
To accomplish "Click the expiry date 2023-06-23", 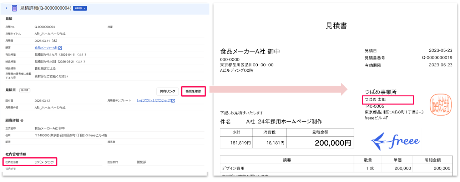I will click(x=440, y=65).
